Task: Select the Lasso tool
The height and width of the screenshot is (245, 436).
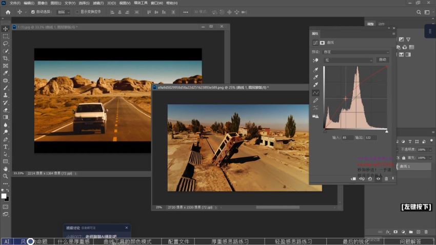Action: point(5,44)
